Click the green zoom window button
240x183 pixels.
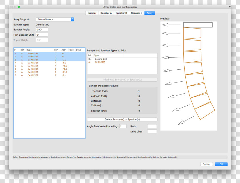pos(19,7)
